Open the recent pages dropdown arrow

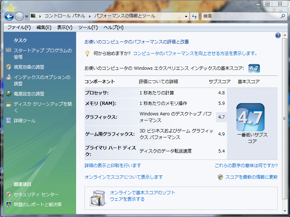tap(27, 16)
